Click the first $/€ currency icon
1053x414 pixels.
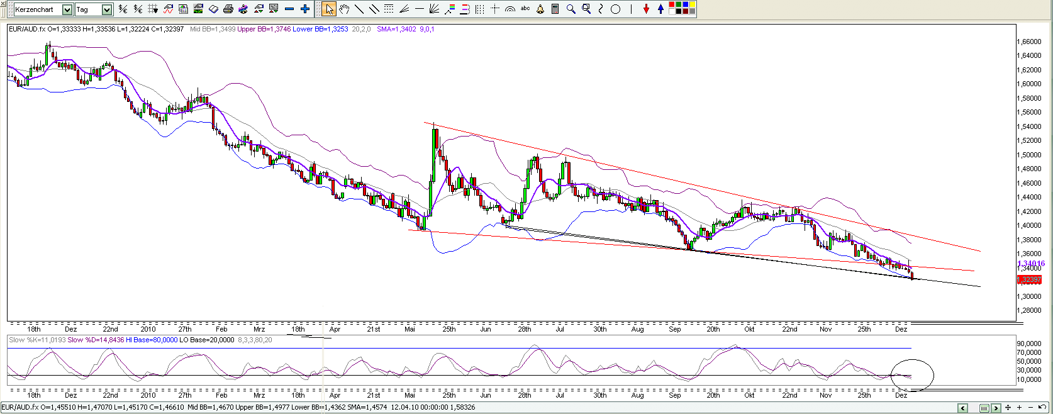coord(123,9)
